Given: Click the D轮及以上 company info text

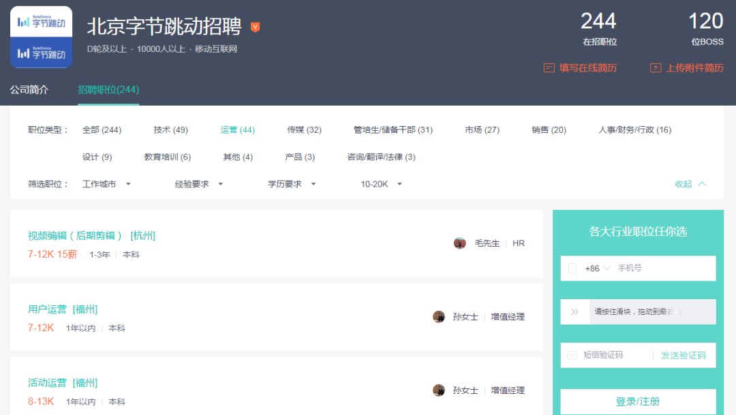Looking at the screenshot, I should tap(107, 49).
